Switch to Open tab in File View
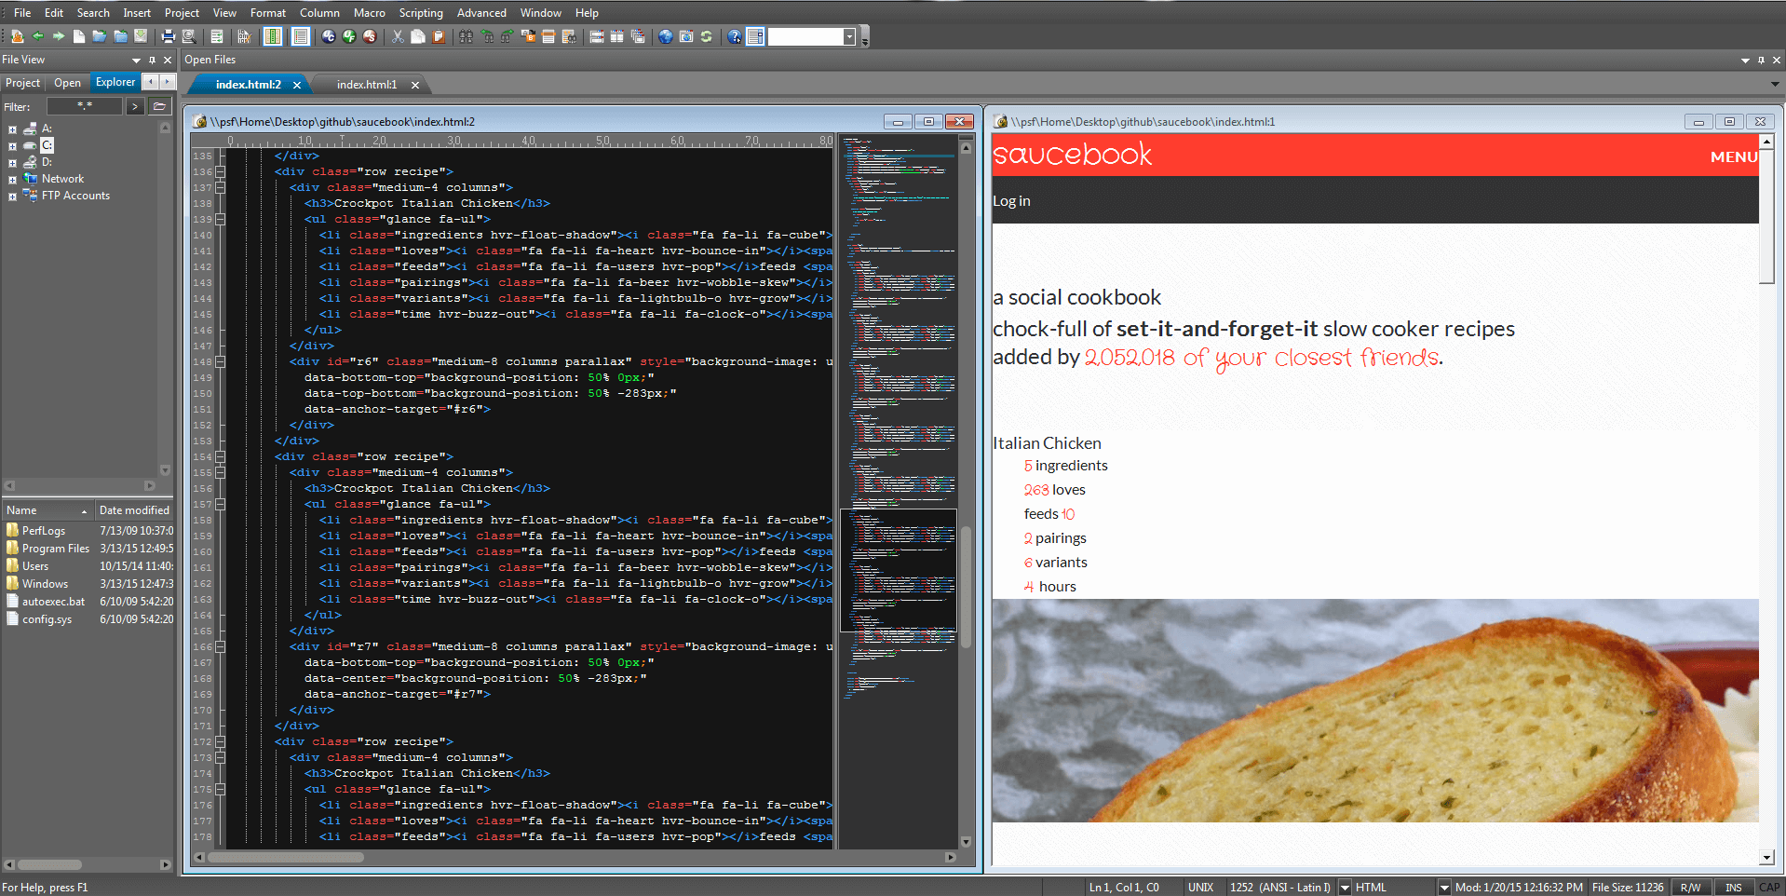The width and height of the screenshot is (1786, 896). (67, 83)
